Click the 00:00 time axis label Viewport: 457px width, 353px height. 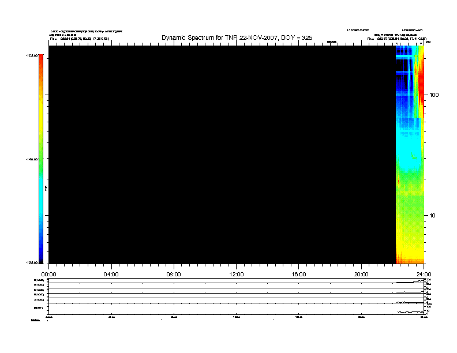click(x=48, y=275)
